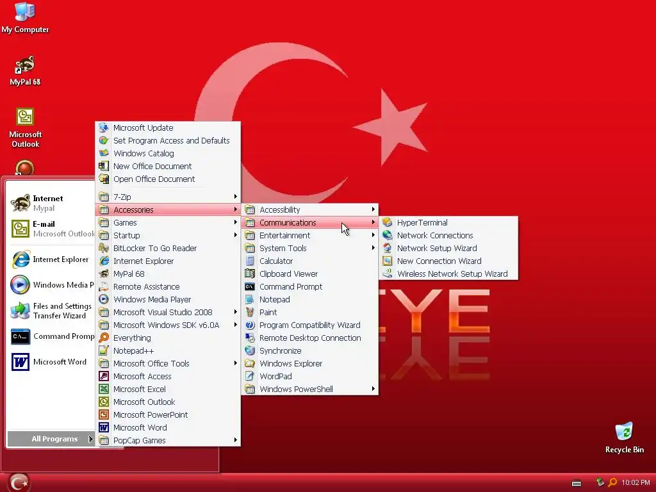The height and width of the screenshot is (492, 656).
Task: Click the Everything magnifier tray icon
Action: (x=612, y=482)
